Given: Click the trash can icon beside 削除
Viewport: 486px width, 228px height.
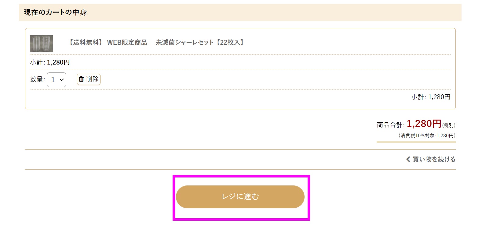Looking at the screenshot, I should click(81, 79).
